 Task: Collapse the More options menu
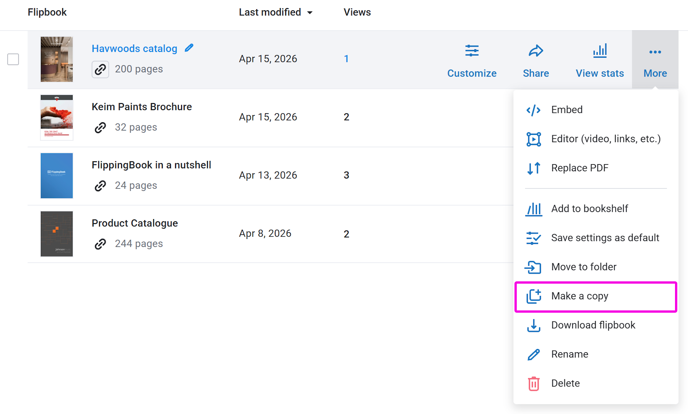(655, 60)
